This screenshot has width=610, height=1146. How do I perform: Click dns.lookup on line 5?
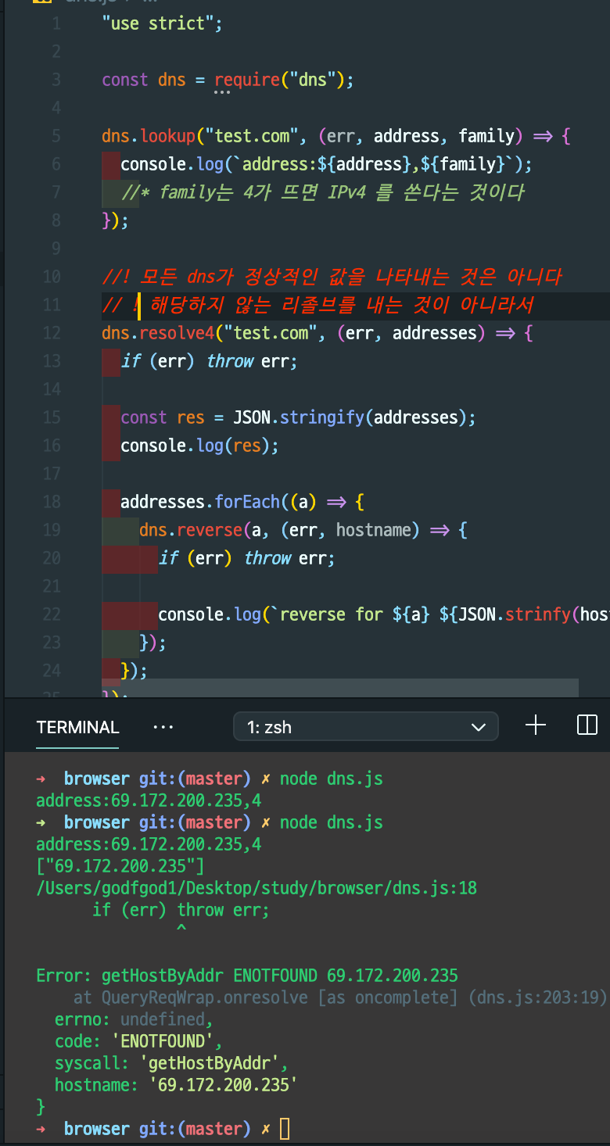149,136
